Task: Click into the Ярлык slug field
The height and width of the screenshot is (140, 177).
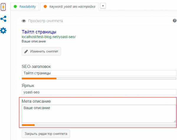Action: 99,92
